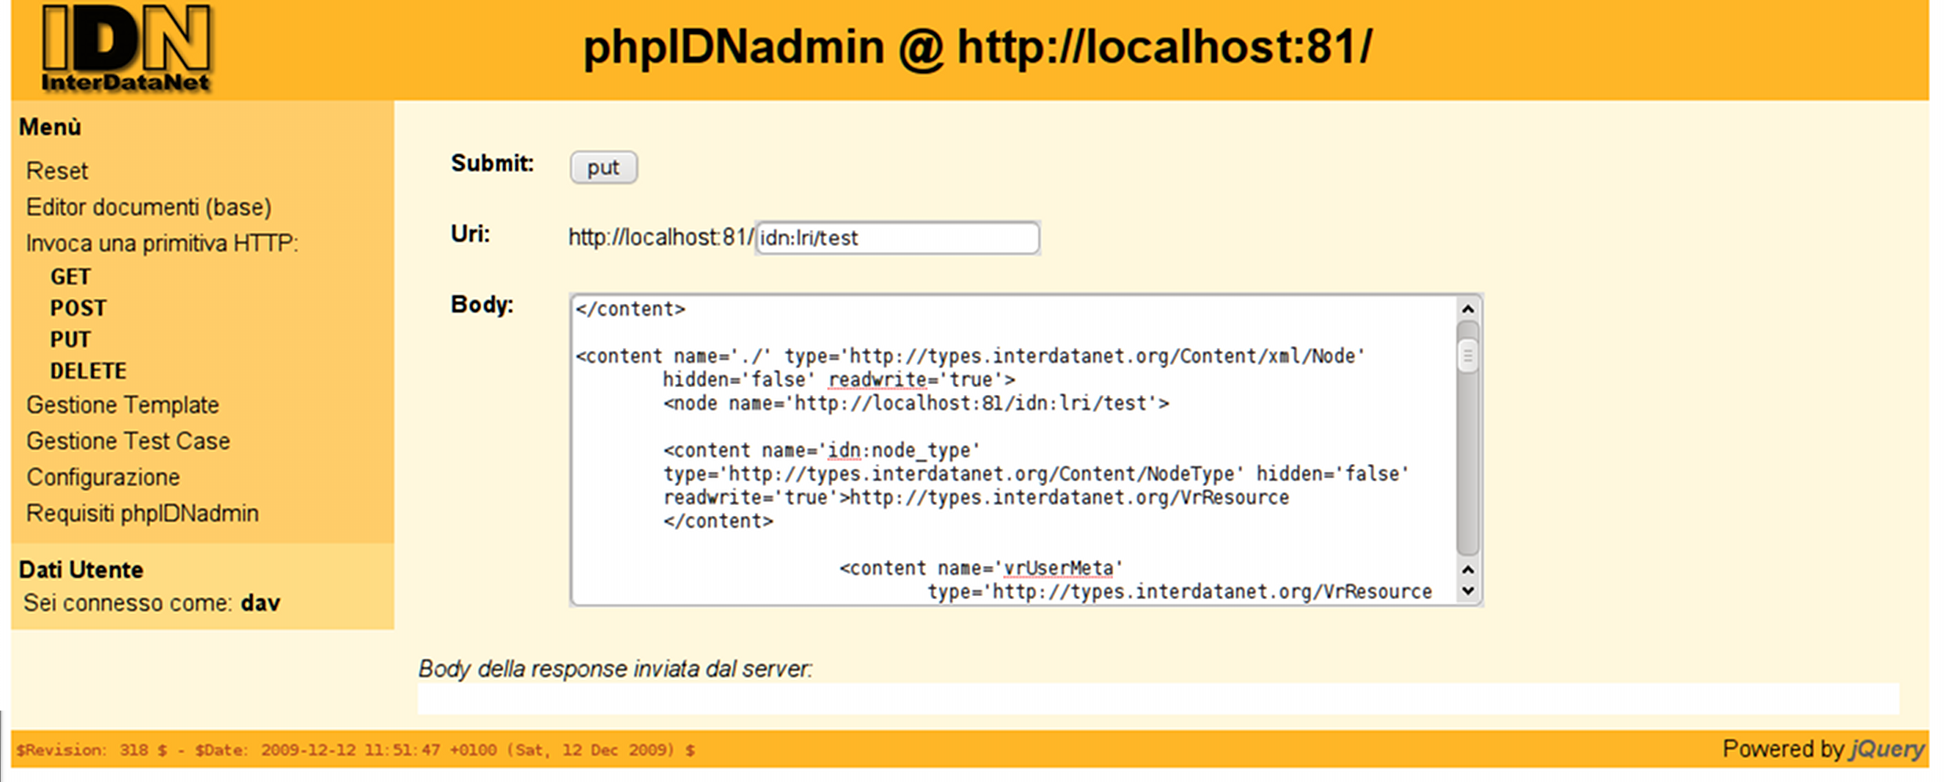The width and height of the screenshot is (1945, 782).
Task: Click the Powered by footer text
Action: (1783, 749)
